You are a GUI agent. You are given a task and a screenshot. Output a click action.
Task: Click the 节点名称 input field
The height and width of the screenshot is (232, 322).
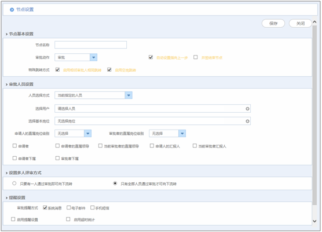pyautogui.click(x=90, y=45)
